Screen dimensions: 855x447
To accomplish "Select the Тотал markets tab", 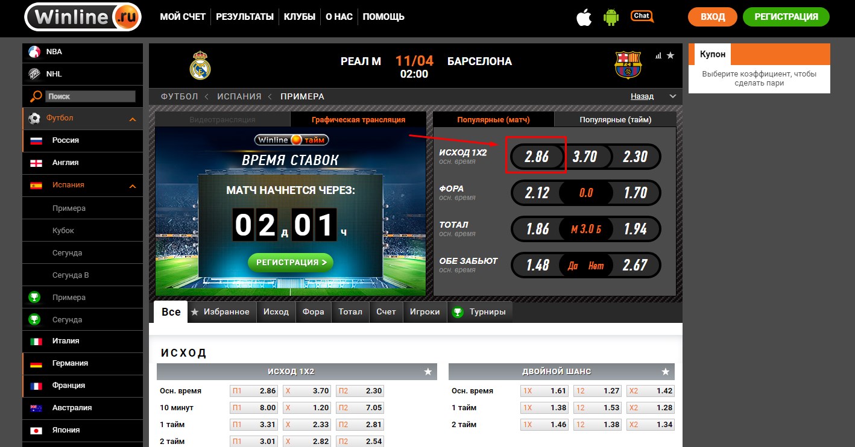I will coord(350,312).
